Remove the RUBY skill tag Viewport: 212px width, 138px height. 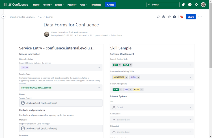coord(121,89)
